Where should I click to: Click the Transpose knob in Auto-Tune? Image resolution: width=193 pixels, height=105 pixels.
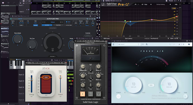pyautogui.click(x=81, y=23)
